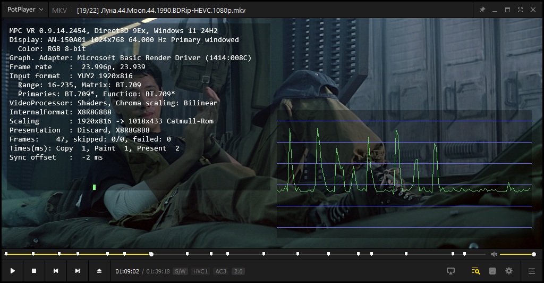
Task: Click the 'Sync offset: -2 ms' line
Action: point(56,157)
